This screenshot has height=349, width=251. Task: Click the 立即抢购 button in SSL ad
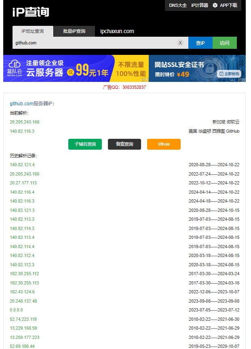[x=229, y=74]
